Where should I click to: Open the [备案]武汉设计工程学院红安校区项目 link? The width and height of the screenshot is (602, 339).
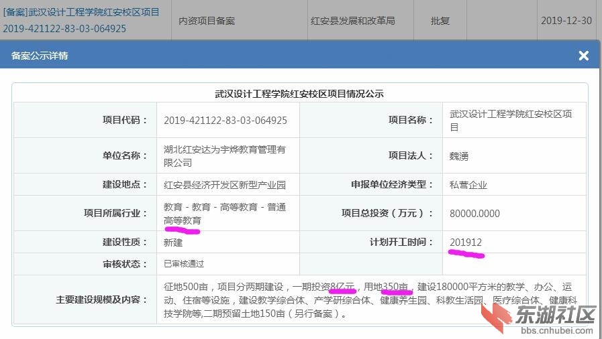click(81, 12)
